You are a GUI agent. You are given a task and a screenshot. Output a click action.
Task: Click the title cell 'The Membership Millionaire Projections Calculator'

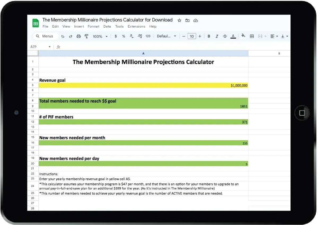(x=143, y=62)
